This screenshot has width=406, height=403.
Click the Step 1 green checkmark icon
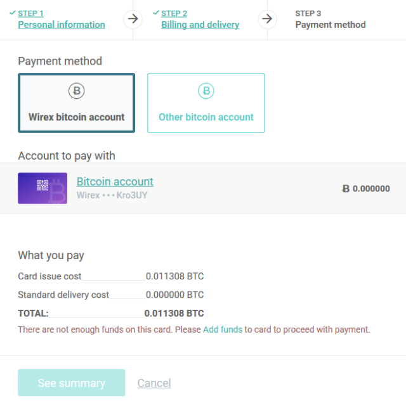point(13,13)
